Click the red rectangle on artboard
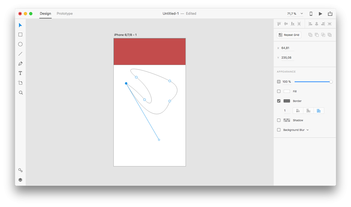 click(150, 51)
